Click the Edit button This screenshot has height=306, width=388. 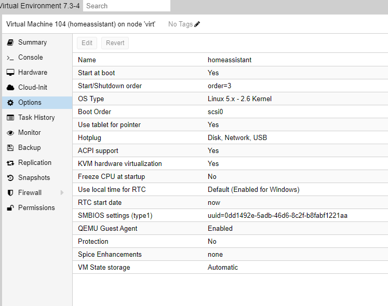(x=87, y=43)
